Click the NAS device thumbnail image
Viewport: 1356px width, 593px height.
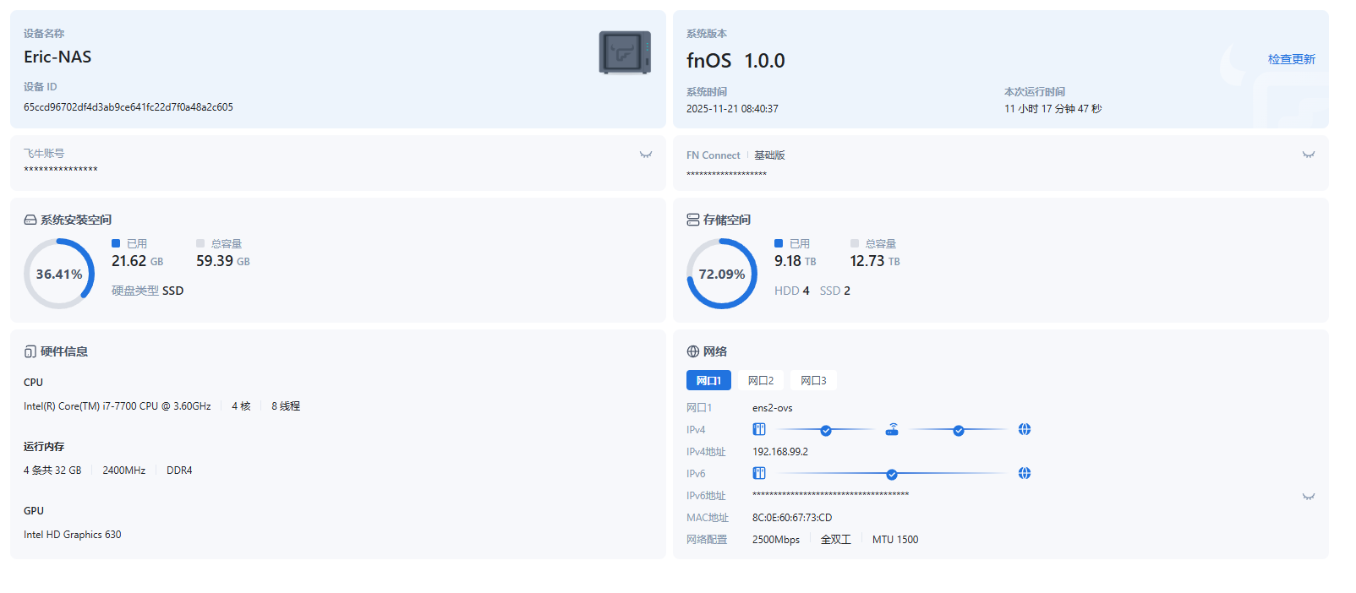[625, 52]
